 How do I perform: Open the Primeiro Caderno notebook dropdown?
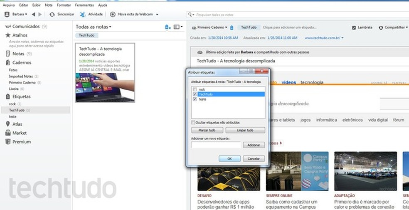point(210,27)
